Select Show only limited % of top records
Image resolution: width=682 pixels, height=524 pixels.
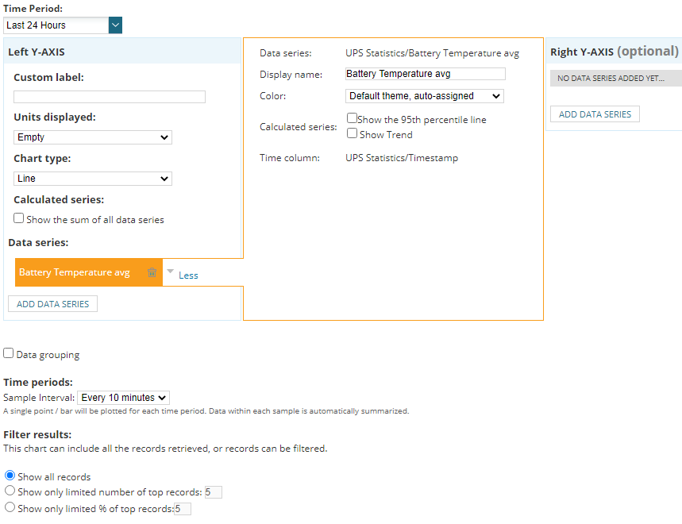click(x=10, y=507)
